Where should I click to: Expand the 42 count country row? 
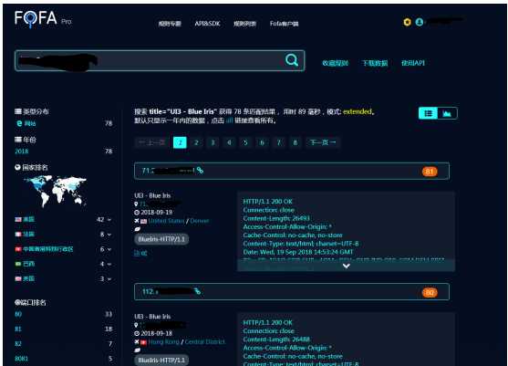tap(109, 219)
